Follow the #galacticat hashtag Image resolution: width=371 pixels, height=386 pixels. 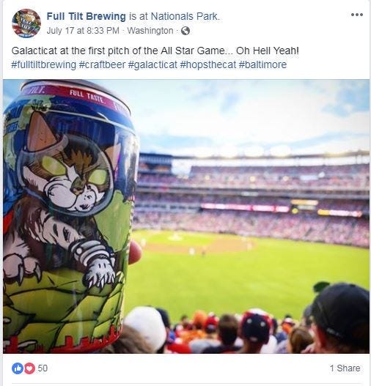click(x=153, y=64)
